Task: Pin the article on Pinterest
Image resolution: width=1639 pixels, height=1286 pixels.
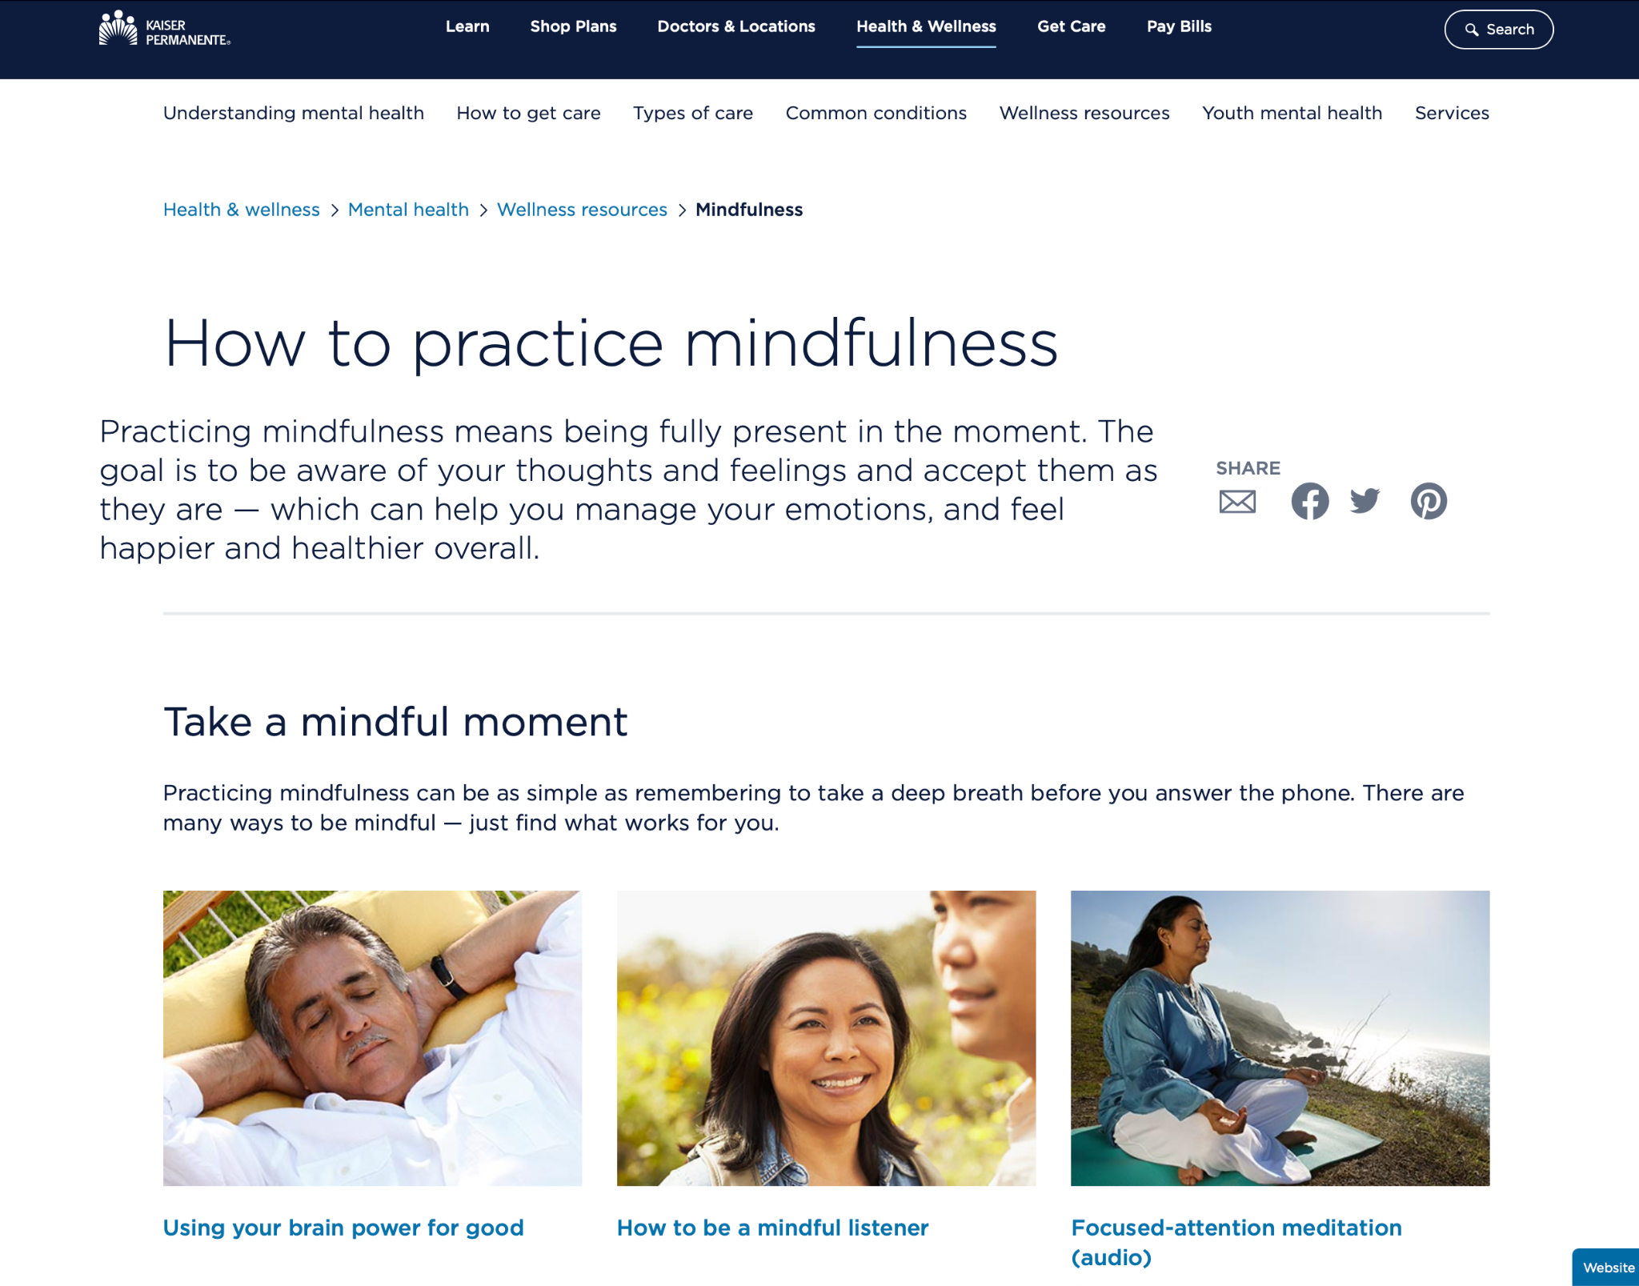Action: 1428,501
